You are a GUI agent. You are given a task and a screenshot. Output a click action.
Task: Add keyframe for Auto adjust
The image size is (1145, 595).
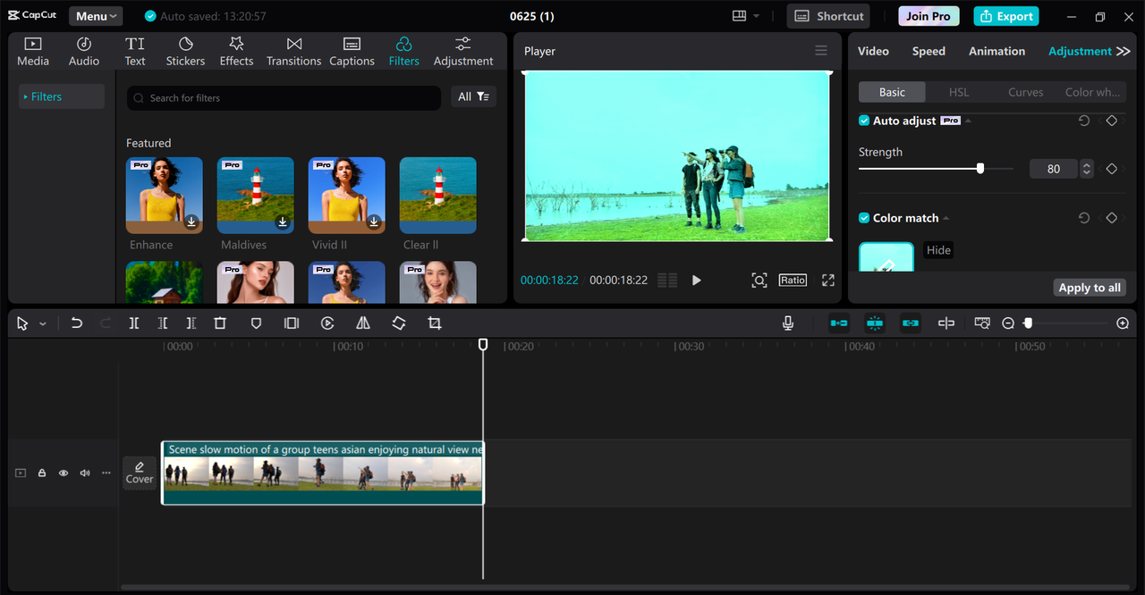pos(1112,121)
